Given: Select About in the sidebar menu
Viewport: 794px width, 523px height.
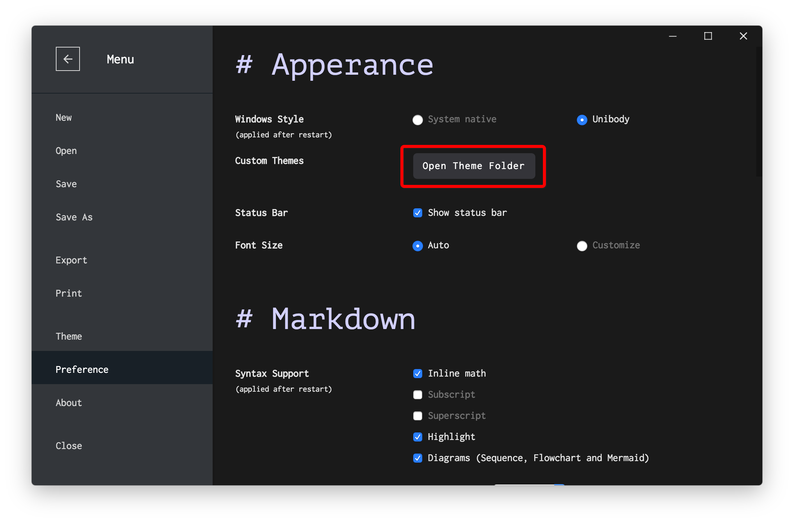Looking at the screenshot, I should [69, 403].
